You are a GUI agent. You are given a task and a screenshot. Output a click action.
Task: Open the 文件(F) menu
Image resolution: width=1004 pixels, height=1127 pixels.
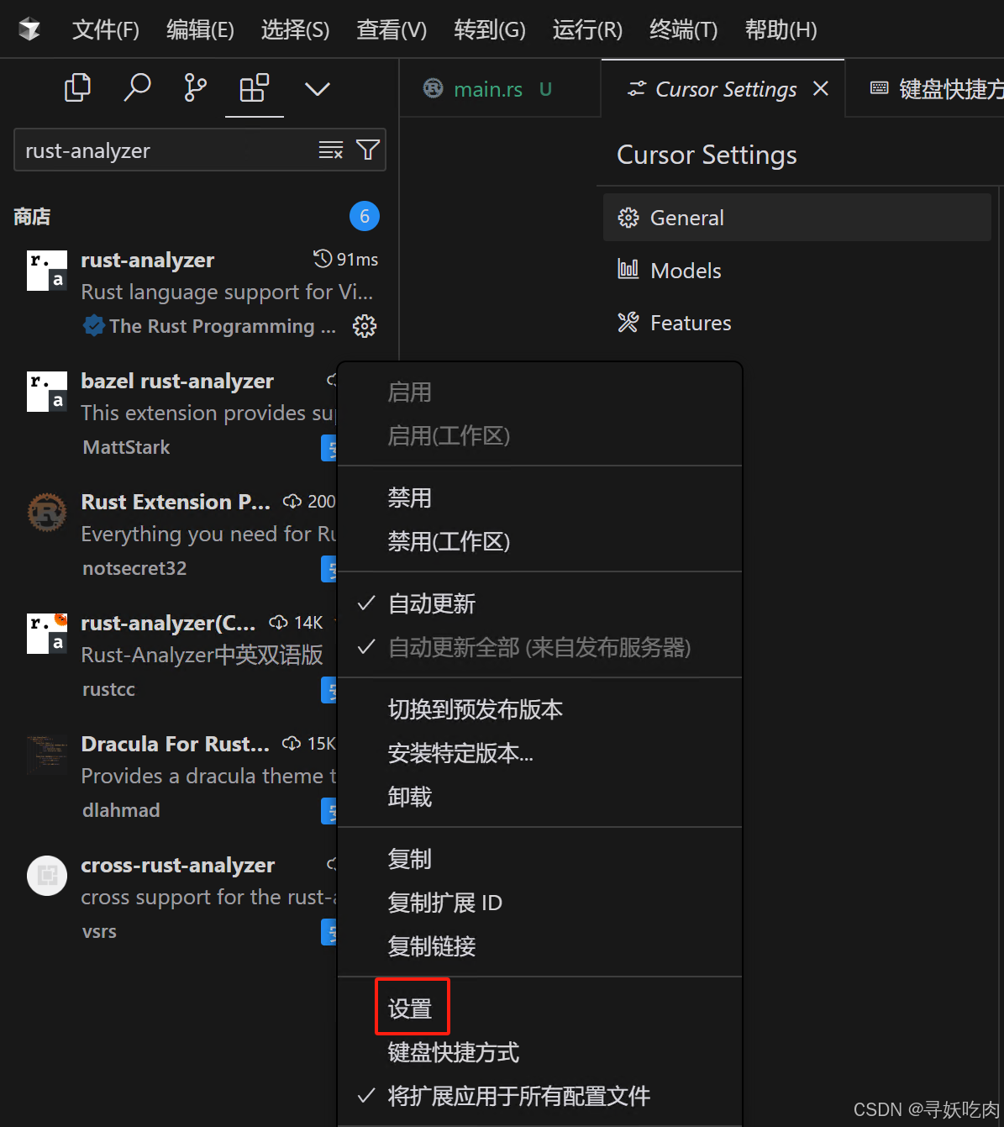106,30
